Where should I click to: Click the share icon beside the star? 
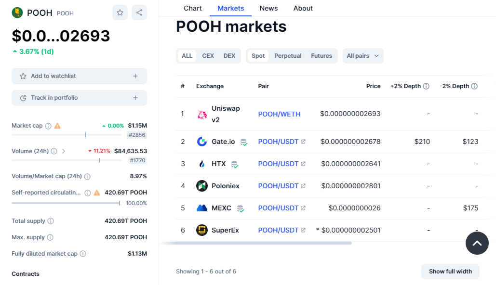click(139, 13)
